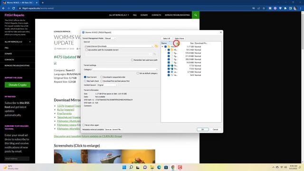Viewport: 304px width, 171px height.
Task: Show hidden tray icons chevron
Action: (x=274, y=167)
